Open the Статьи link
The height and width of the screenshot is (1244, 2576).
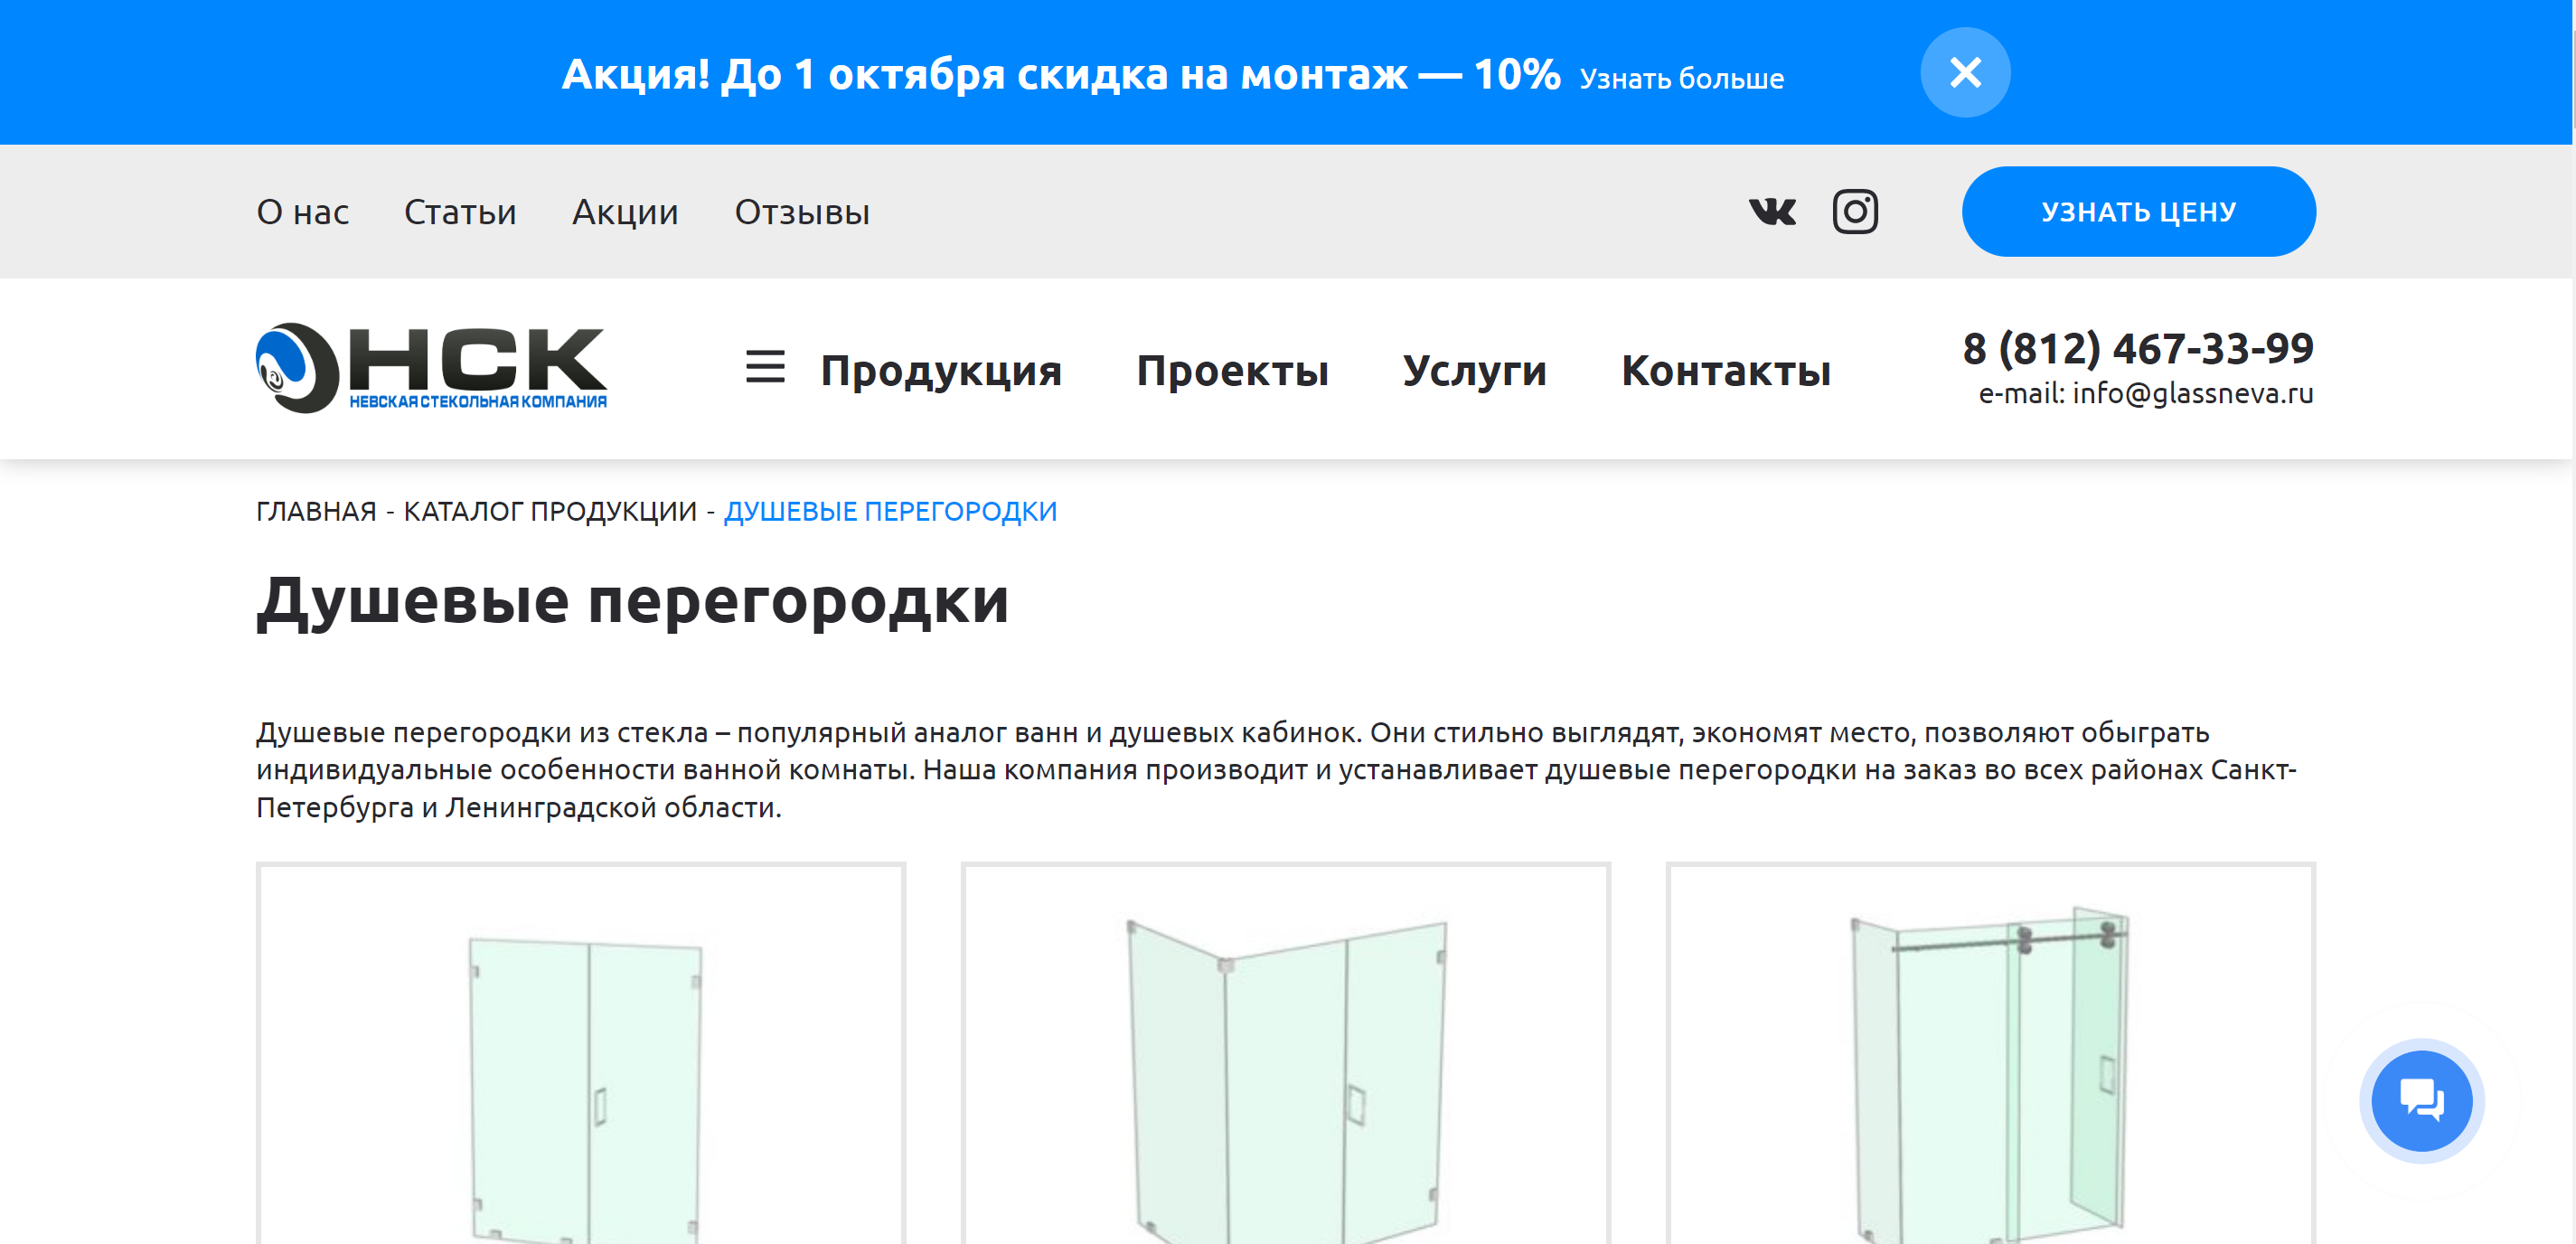pyautogui.click(x=460, y=212)
